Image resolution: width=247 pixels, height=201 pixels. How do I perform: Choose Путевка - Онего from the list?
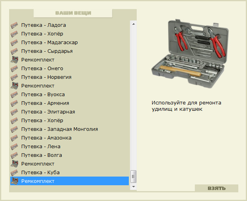(x=70, y=69)
